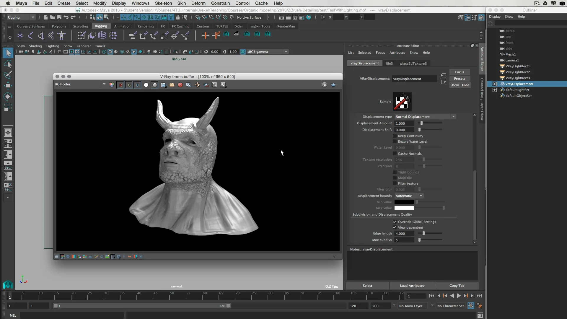Save the render from the V-Ray frame buffer
This screenshot has width=567, height=319.
tap(163, 85)
